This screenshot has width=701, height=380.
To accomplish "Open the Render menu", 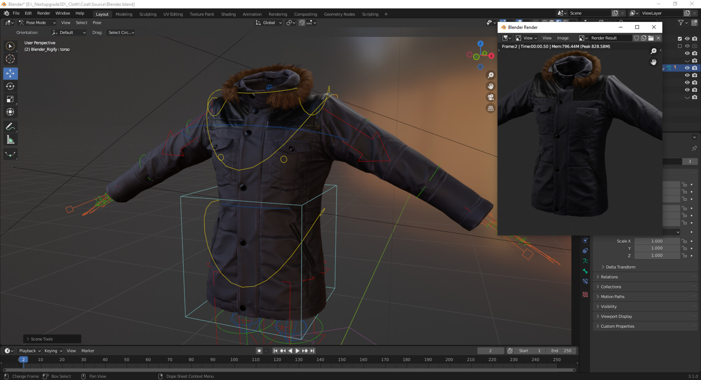I will 44,13.
